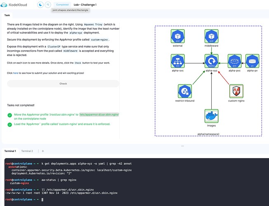Click the alpha-xyz deployment icon

(x=211, y=61)
